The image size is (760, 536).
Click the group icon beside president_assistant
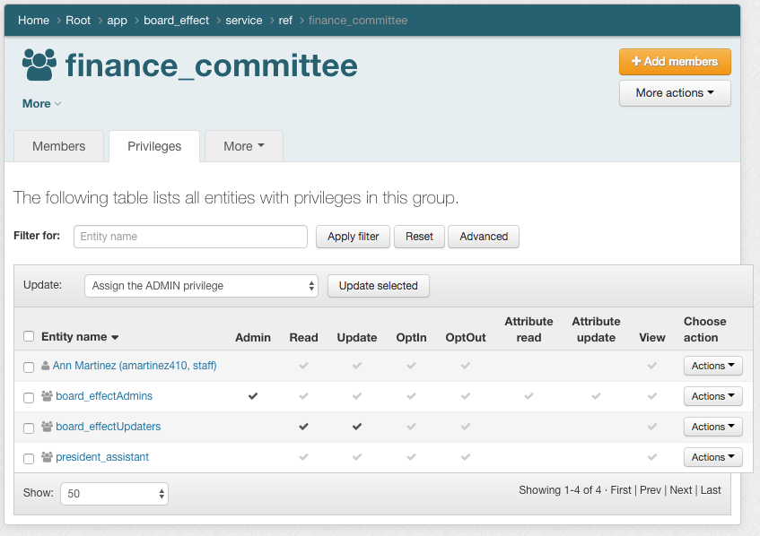point(48,457)
